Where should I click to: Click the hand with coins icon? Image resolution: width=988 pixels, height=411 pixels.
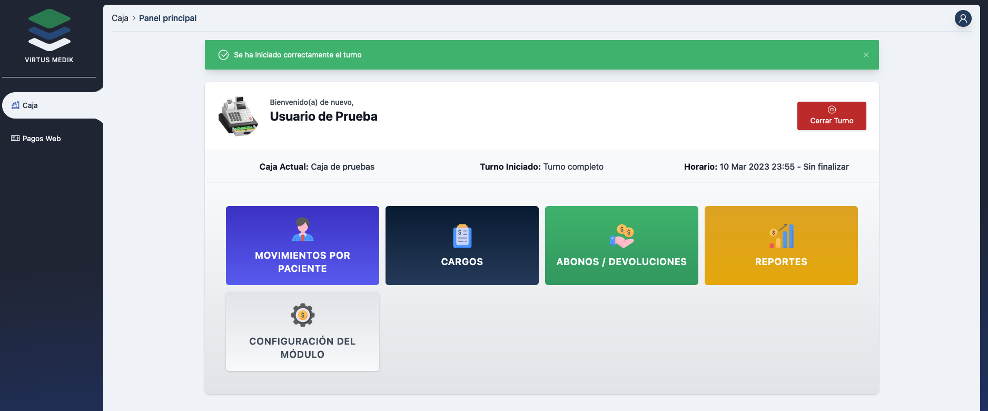coord(622,236)
